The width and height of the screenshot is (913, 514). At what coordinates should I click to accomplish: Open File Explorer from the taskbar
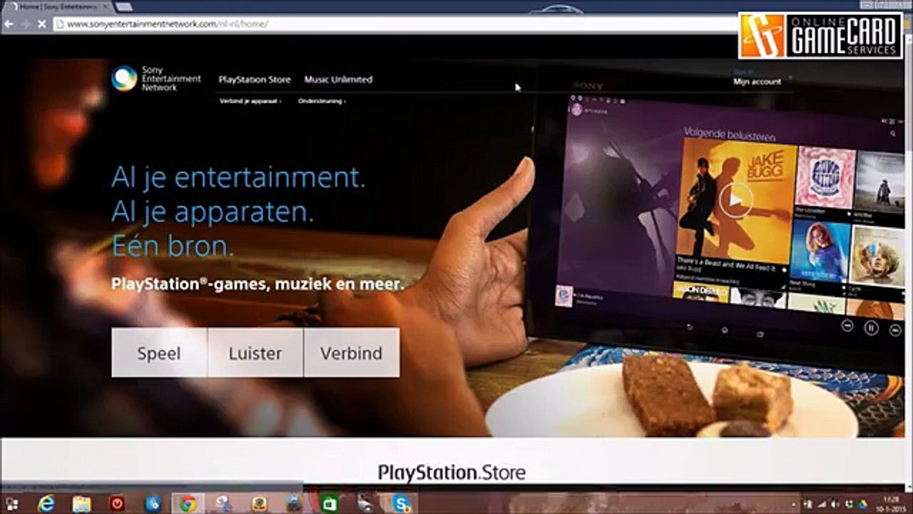[x=81, y=504]
